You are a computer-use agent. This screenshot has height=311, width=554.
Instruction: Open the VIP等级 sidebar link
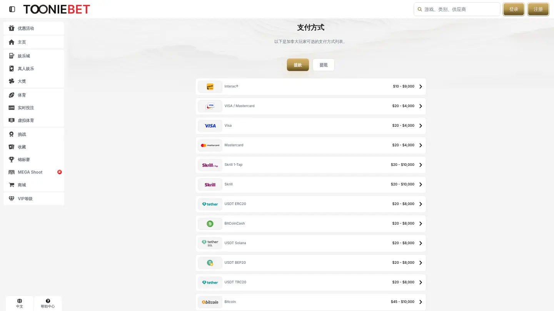[x=34, y=199]
